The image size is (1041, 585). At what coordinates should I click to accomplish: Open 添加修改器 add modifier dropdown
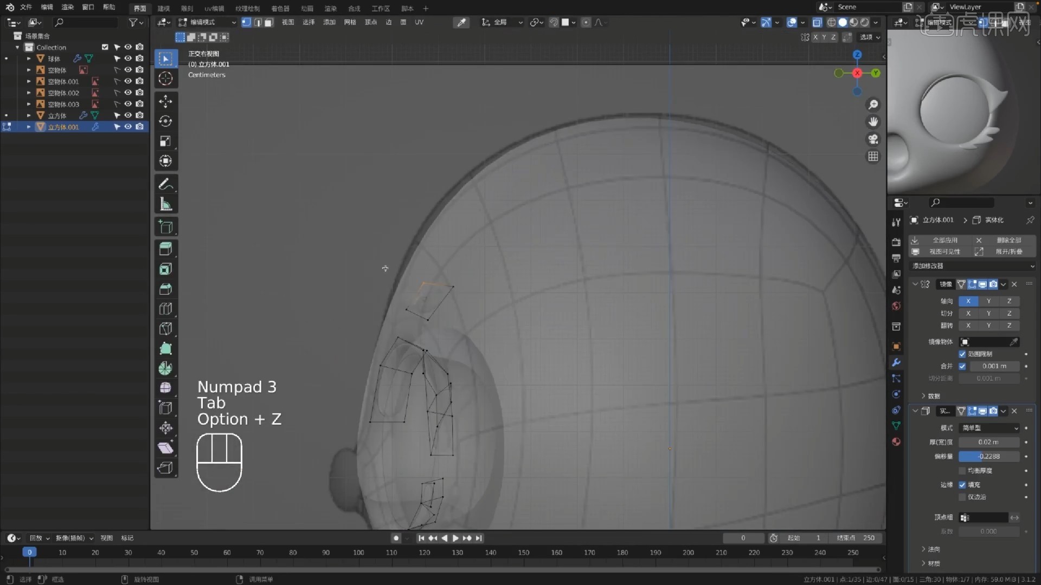pyautogui.click(x=973, y=266)
